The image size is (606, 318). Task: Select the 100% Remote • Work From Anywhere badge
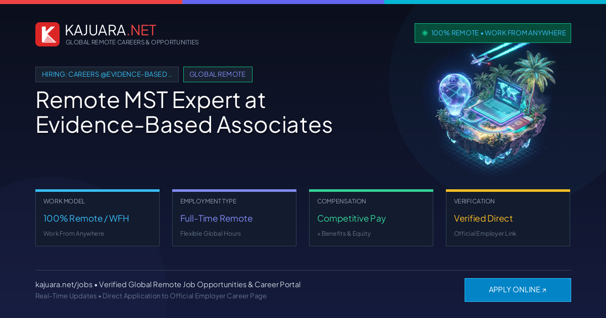pos(493,33)
